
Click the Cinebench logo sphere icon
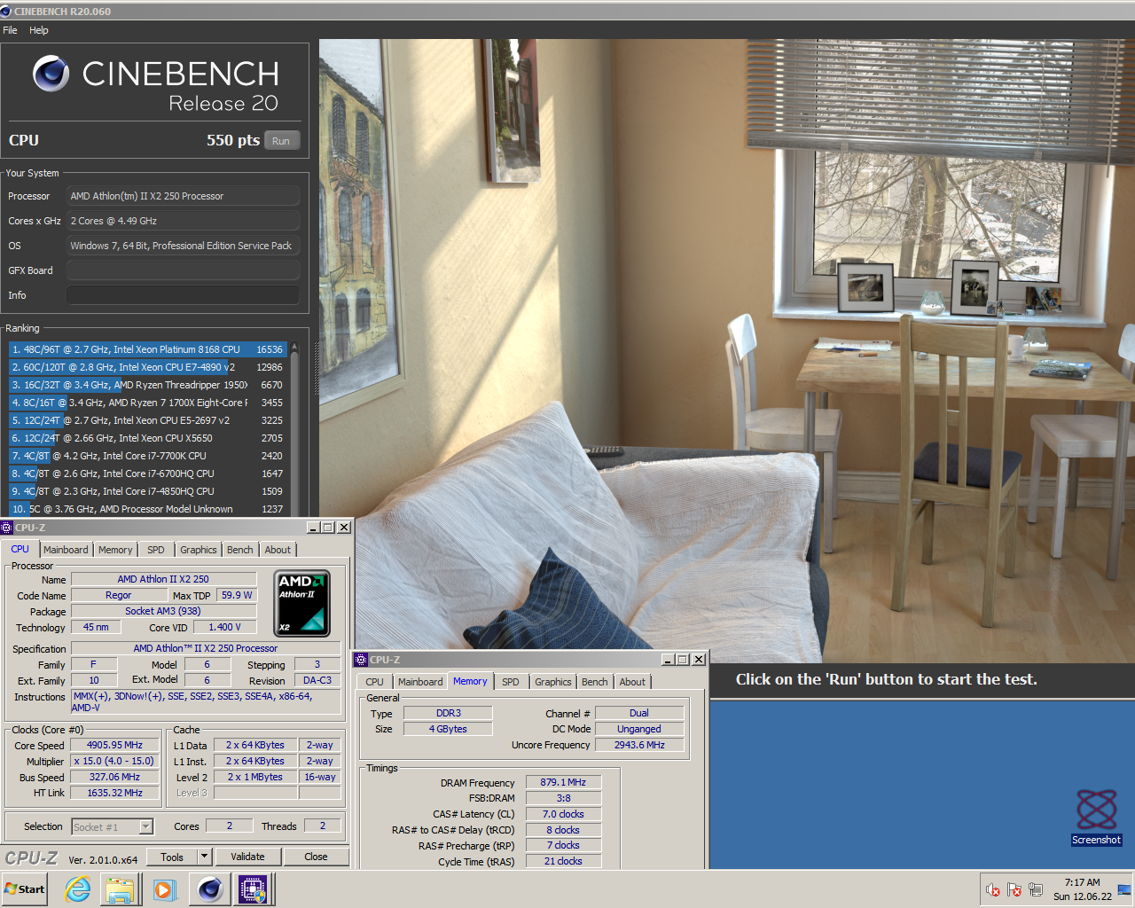51,74
